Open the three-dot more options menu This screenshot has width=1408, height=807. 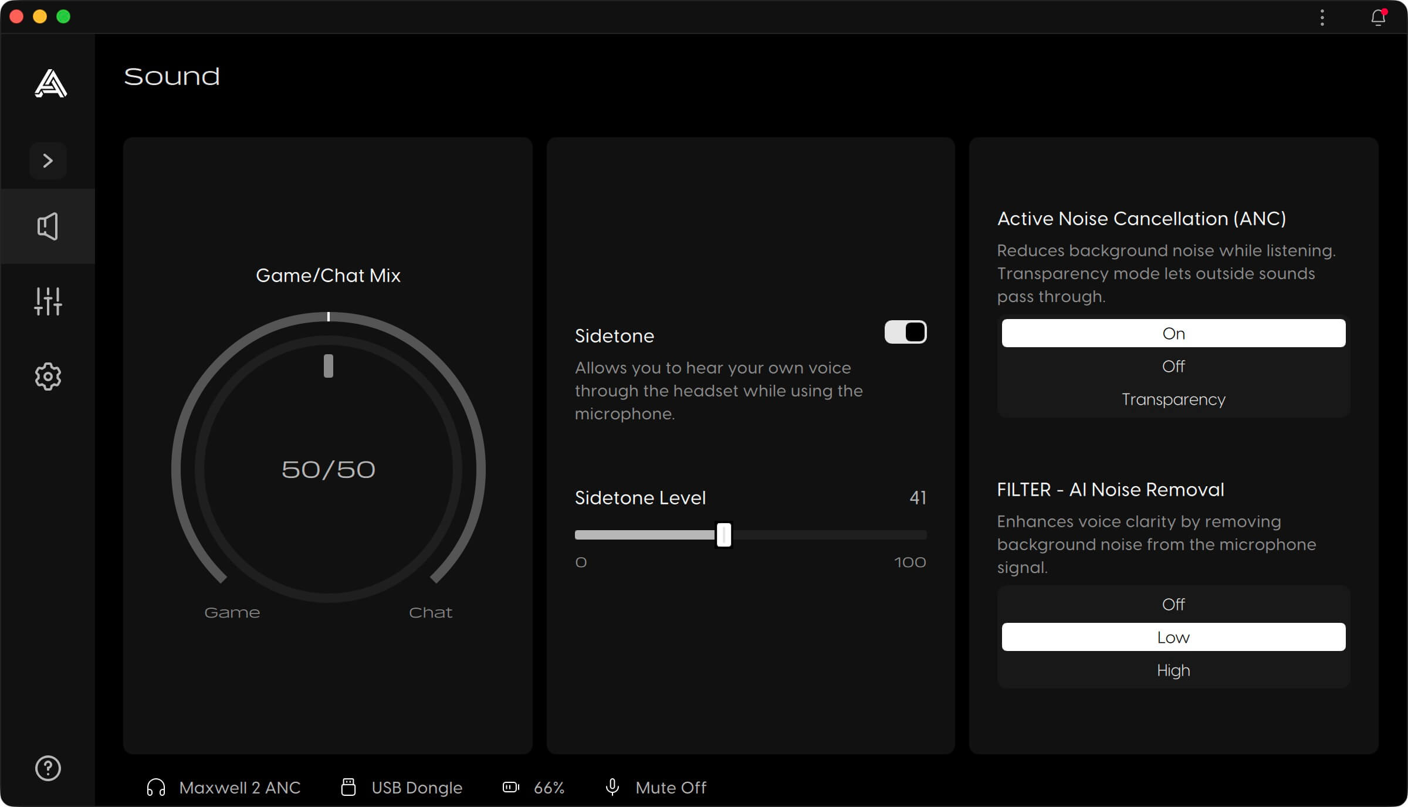1322,17
